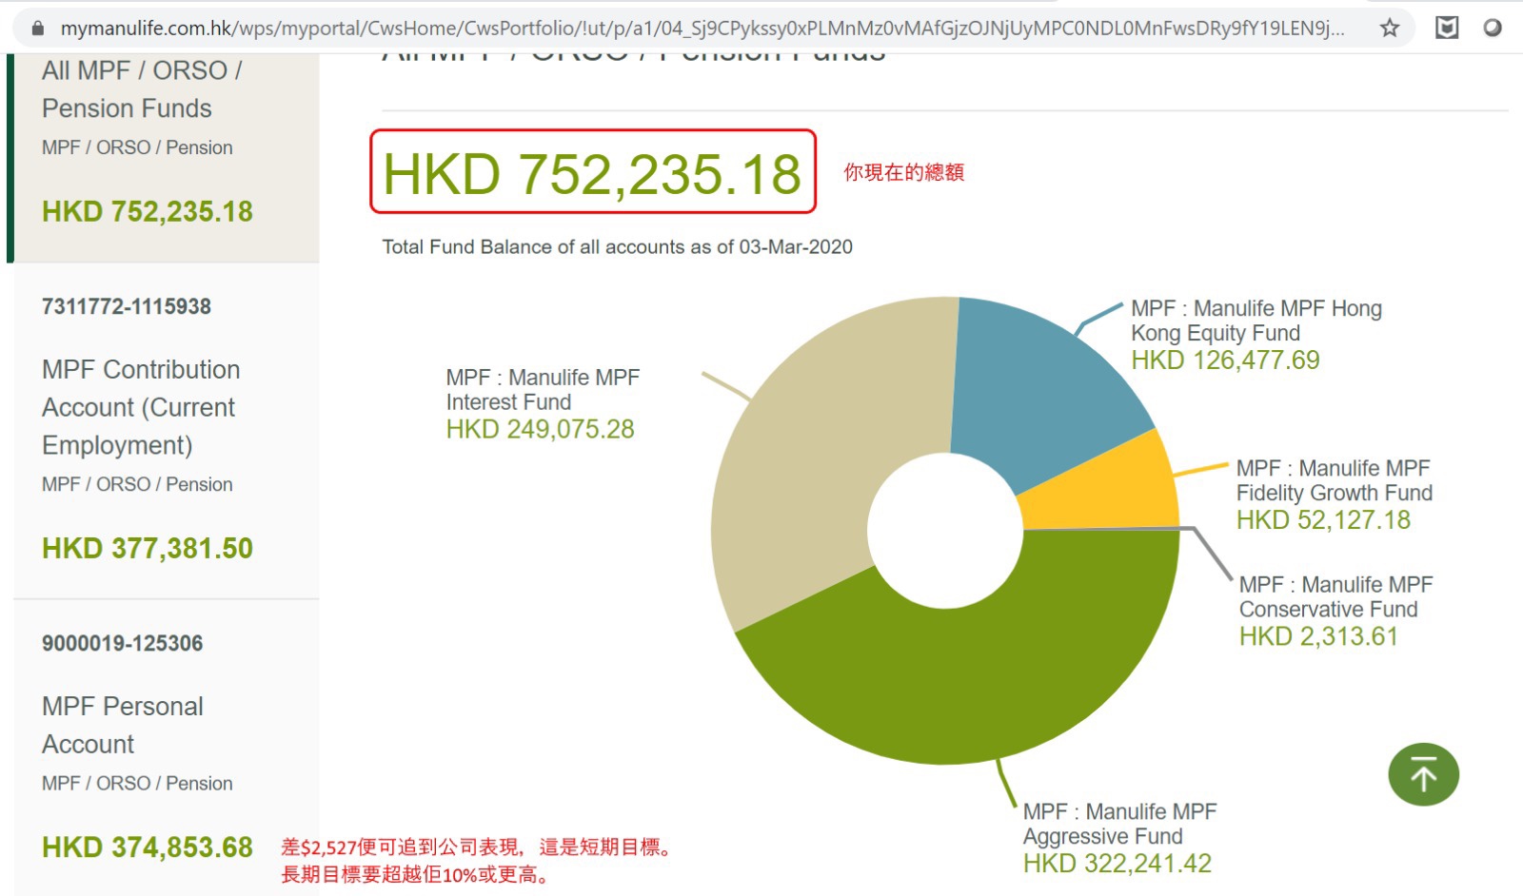Image resolution: width=1523 pixels, height=896 pixels.
Task: Click amount HKD 52,127.18
Action: [x=1323, y=520]
